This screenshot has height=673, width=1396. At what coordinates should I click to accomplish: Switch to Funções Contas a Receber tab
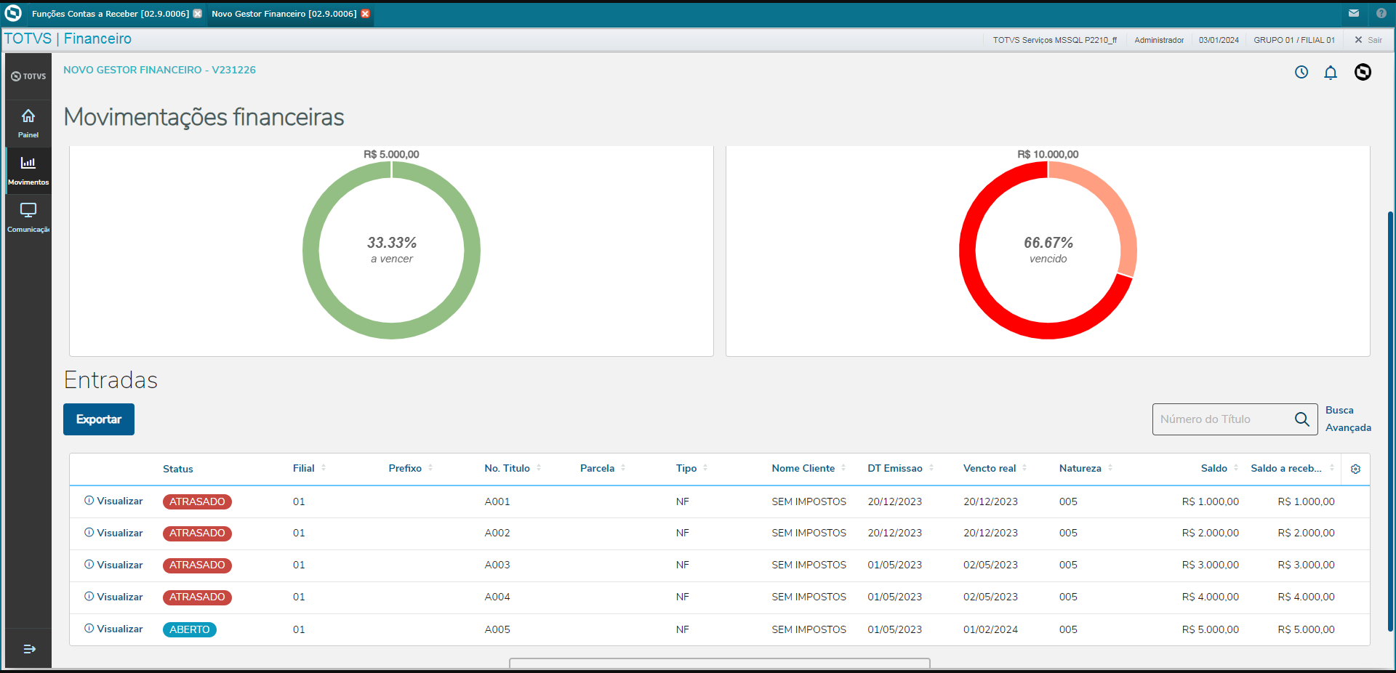[x=111, y=14]
